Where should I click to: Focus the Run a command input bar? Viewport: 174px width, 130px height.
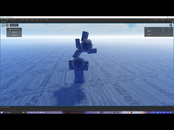(x=86, y=107)
